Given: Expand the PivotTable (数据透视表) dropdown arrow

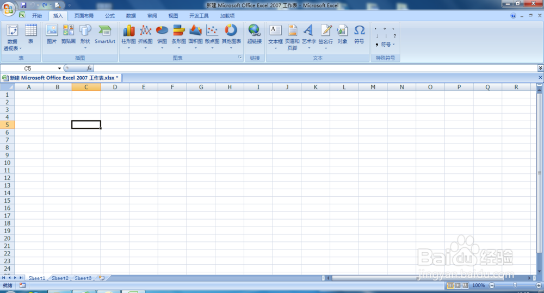Looking at the screenshot, I should point(21,48).
